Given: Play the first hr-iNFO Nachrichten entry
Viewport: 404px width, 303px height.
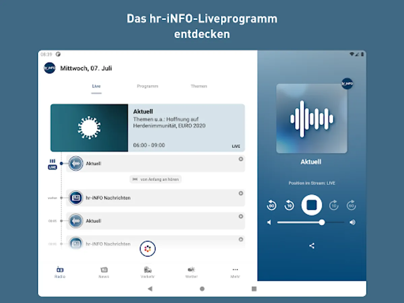Looking at the screenshot, I should pyautogui.click(x=241, y=194).
